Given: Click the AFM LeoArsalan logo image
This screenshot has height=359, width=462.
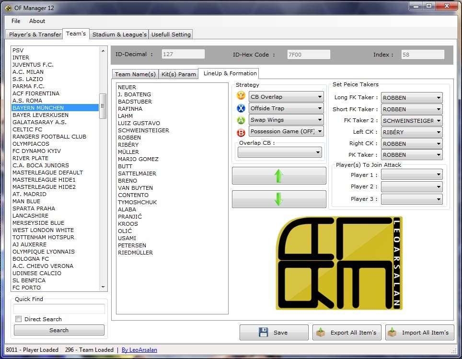Looking at the screenshot, I should point(339,263).
